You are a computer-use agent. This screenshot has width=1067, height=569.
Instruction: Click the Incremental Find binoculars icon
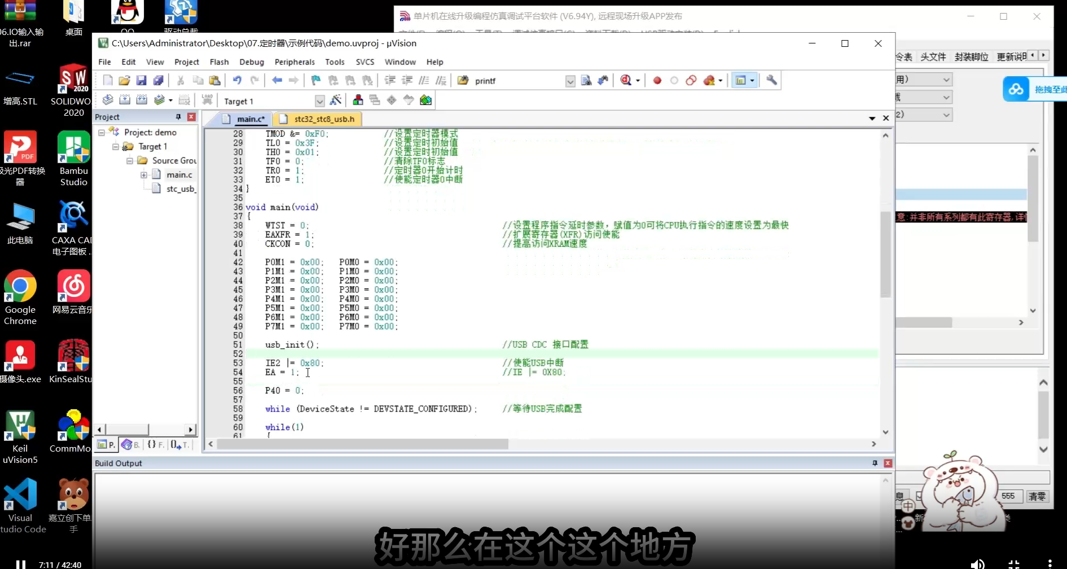tap(603, 81)
